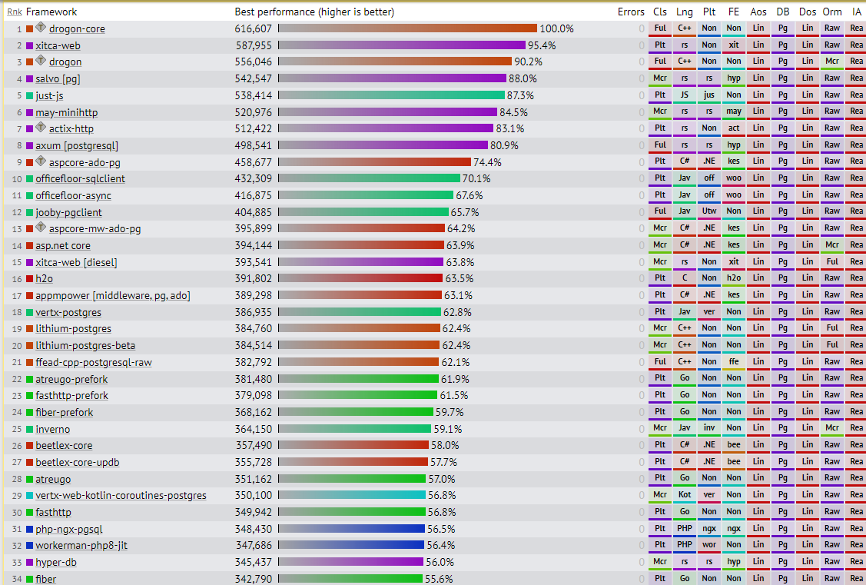The width and height of the screenshot is (866, 585).
Task: Click the green color square beside just-js
Action: [29, 95]
